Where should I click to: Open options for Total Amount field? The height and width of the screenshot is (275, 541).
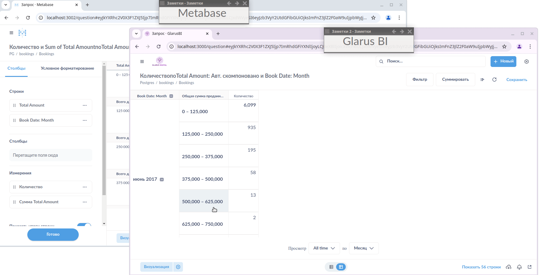85,105
